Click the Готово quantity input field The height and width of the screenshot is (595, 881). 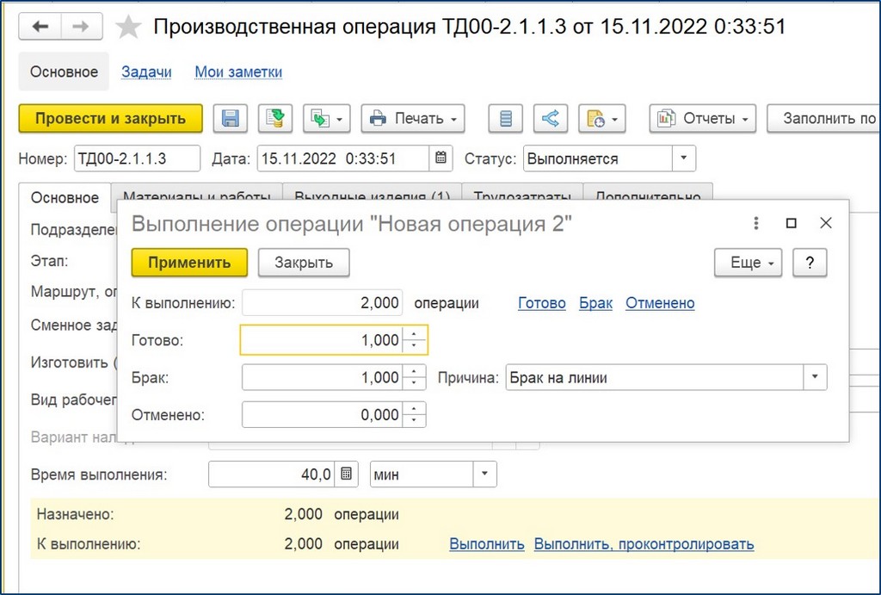coord(322,340)
